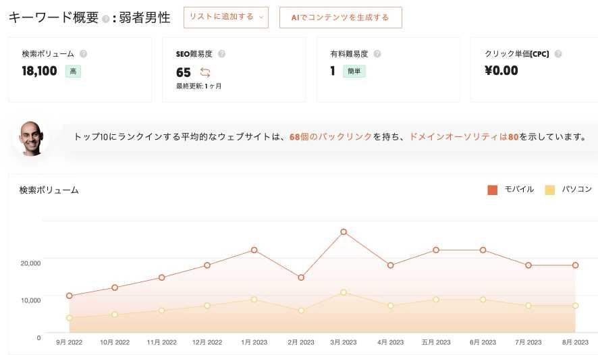This screenshot has width=598, height=355.
Task: Click the ¥0.00 CPC value
Action: pos(501,71)
